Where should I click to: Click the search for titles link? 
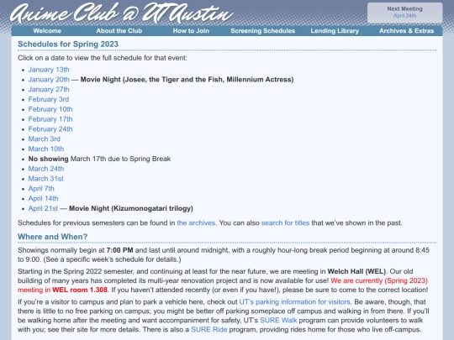click(285, 223)
